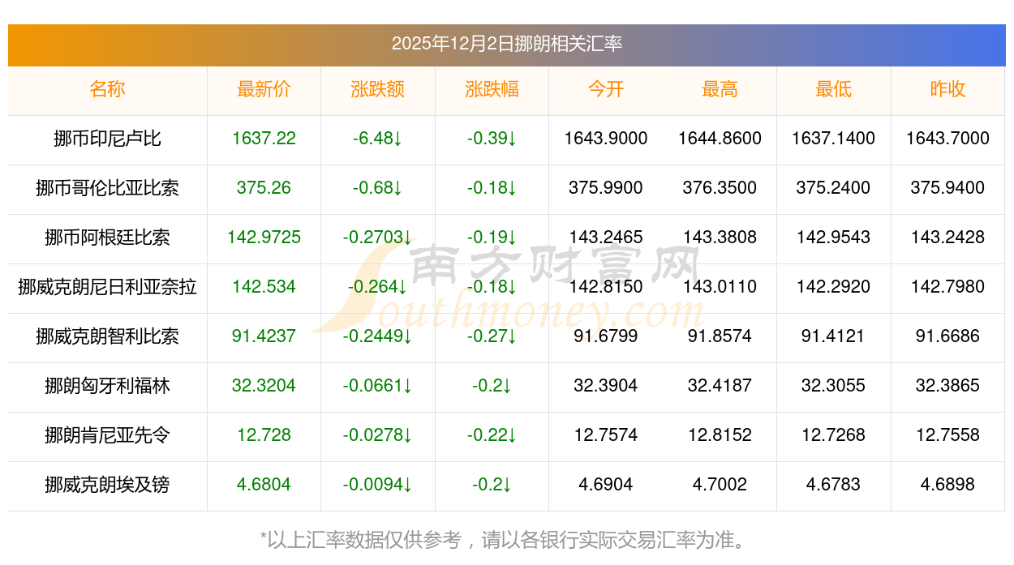1014x565 pixels.
Task: Click the 今开 column header
Action: point(606,89)
